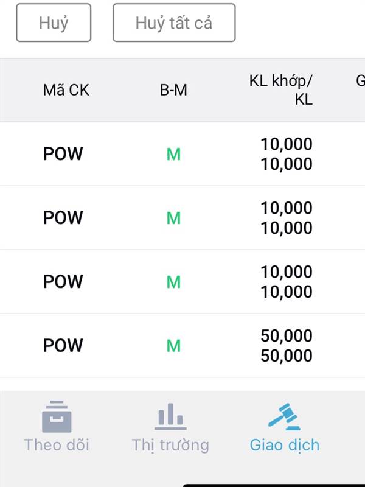Tap the Huỷ cancel button
Image resolution: width=365 pixels, height=487 pixels.
(54, 23)
